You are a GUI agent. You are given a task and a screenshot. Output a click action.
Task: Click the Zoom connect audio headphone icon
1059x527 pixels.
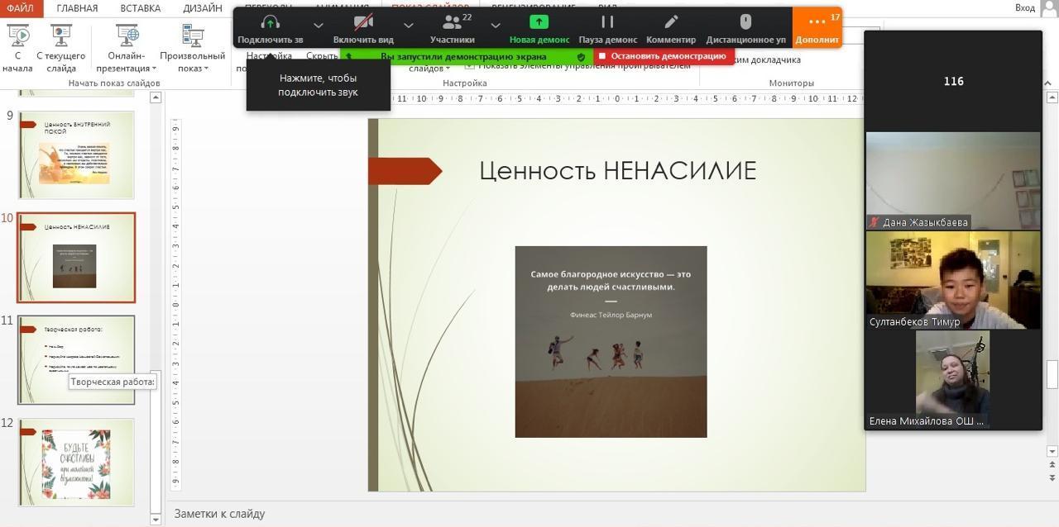pyautogui.click(x=270, y=22)
